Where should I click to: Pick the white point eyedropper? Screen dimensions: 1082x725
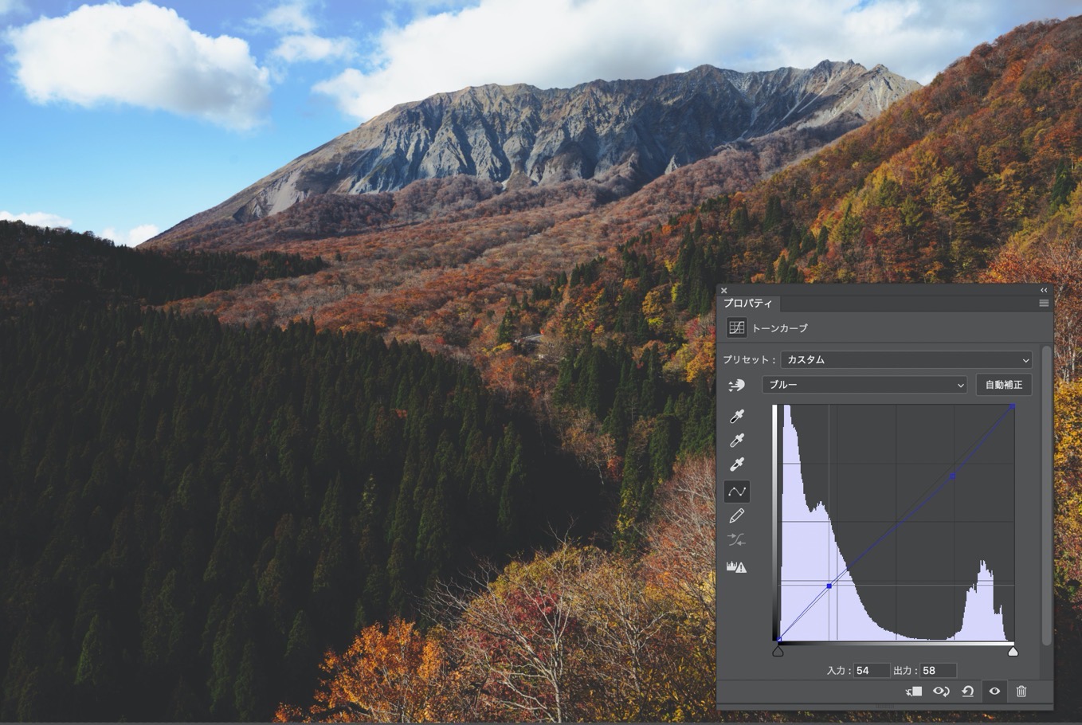coord(737,464)
